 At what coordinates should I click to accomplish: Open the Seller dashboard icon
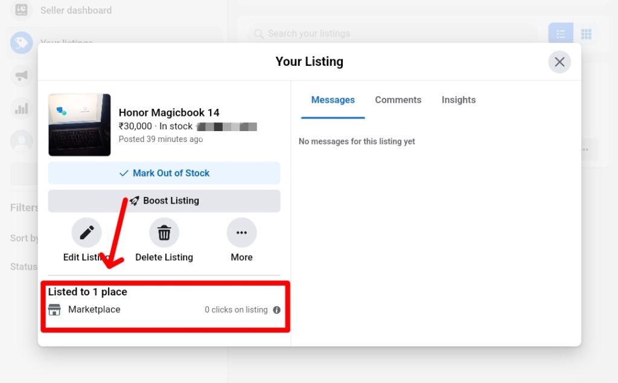(21, 10)
